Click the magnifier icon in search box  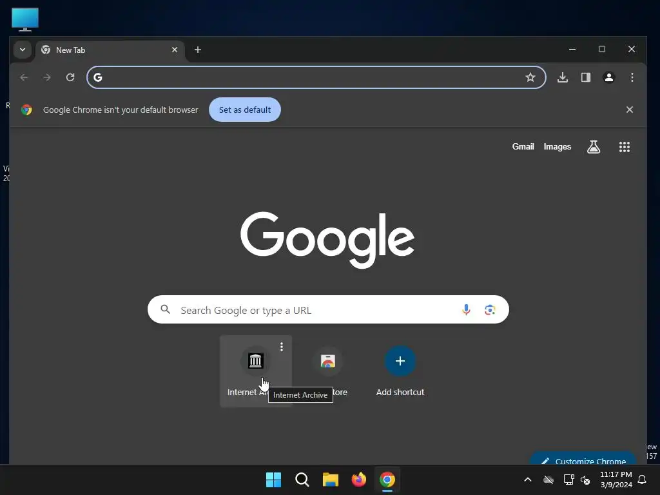tap(166, 310)
